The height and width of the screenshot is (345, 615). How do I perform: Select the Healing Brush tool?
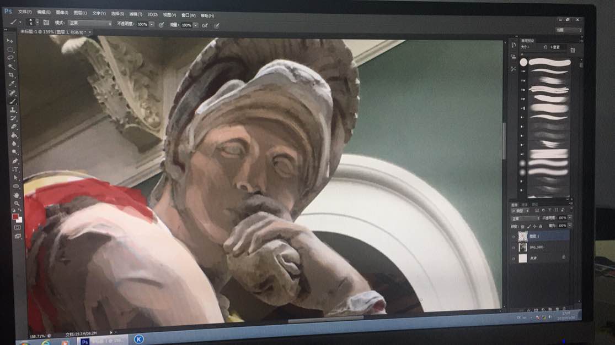click(12, 92)
